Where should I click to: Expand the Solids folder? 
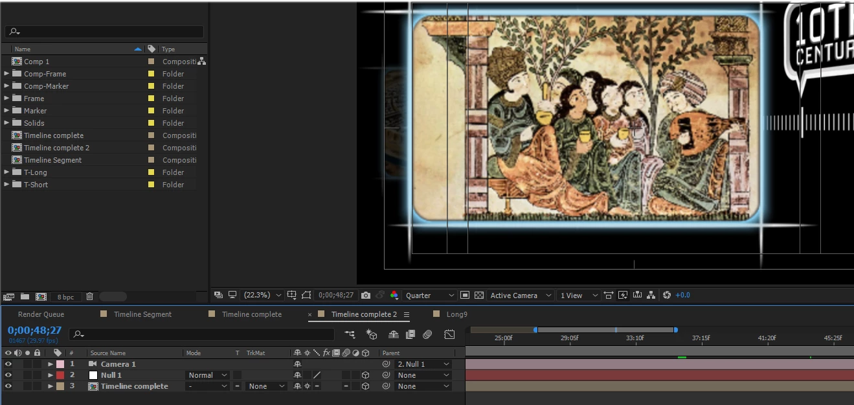6,122
